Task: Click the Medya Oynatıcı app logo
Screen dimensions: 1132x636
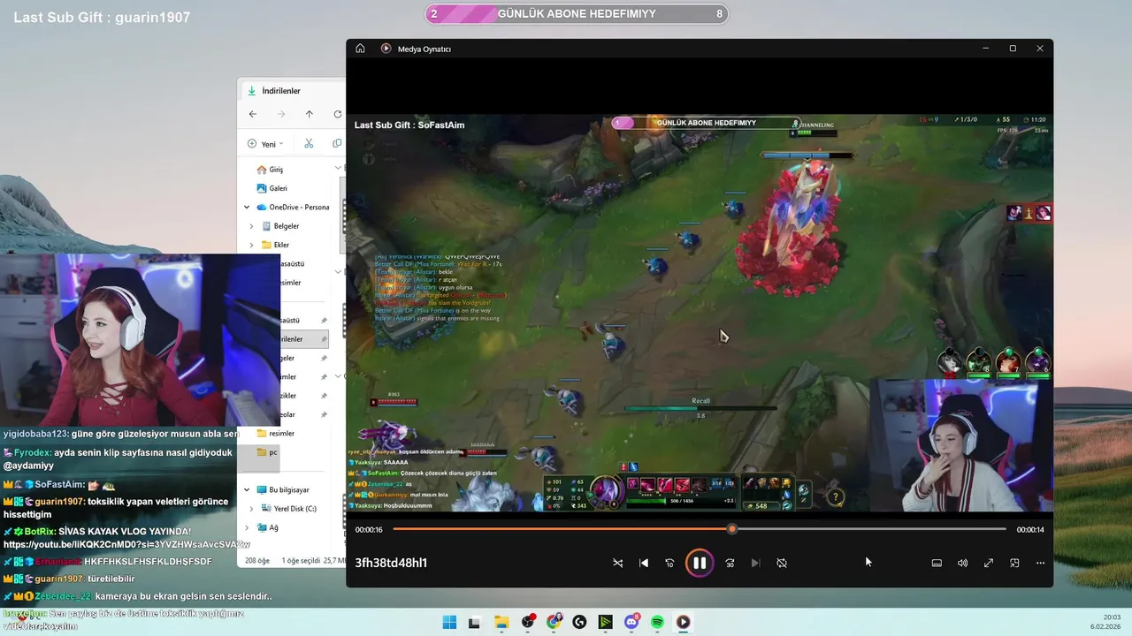Action: pyautogui.click(x=386, y=49)
